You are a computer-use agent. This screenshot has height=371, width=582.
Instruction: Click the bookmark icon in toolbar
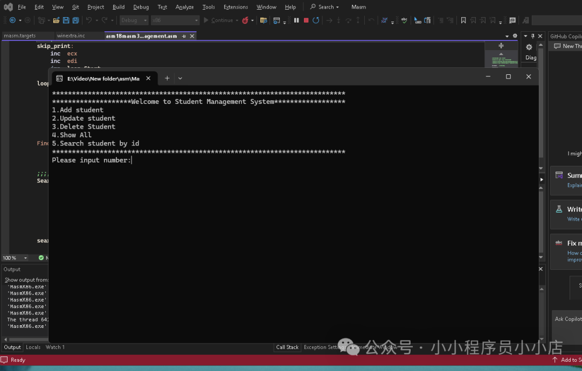click(x=463, y=20)
